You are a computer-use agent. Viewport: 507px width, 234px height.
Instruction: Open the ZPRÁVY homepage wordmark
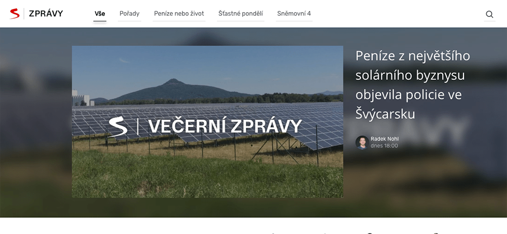(x=46, y=14)
